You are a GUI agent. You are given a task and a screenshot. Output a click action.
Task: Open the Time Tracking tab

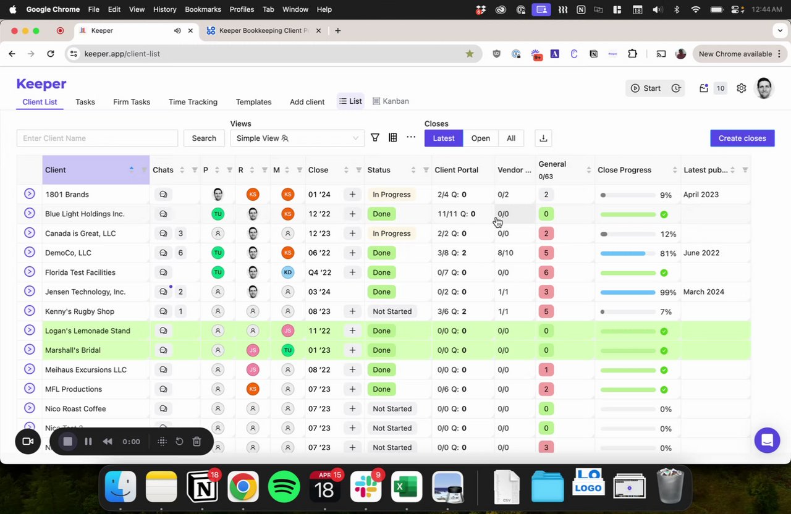pos(193,102)
